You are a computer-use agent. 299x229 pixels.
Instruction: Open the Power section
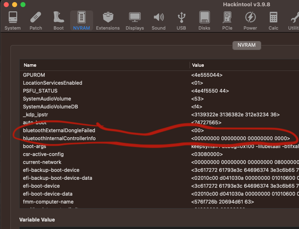[x=250, y=21]
